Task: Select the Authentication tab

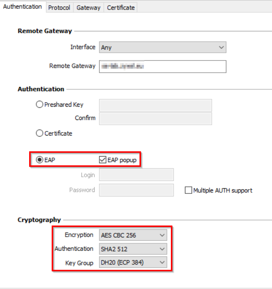Action: click(23, 7)
